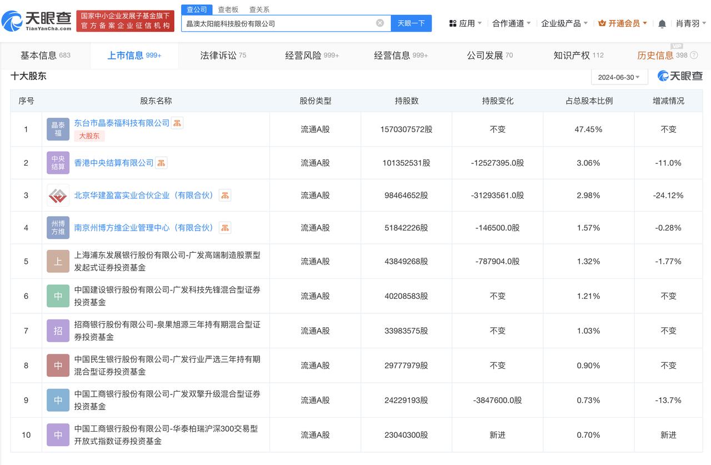Image resolution: width=711 pixels, height=465 pixels.
Task: Switch to 基本信息 tab
Action: point(45,55)
